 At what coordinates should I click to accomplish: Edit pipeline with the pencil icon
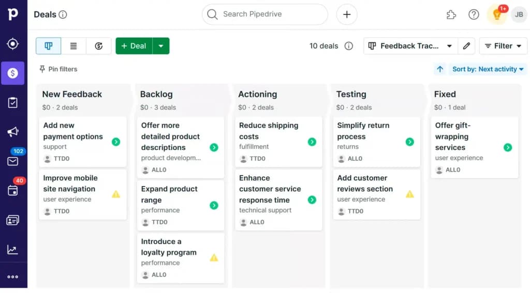[466, 46]
